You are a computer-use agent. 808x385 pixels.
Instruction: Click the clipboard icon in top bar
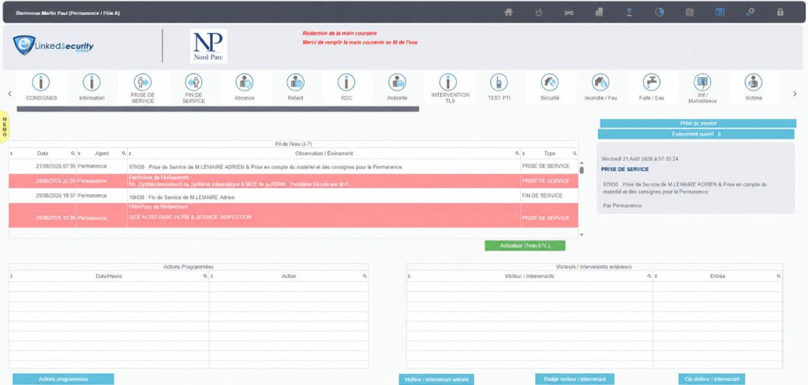tap(690, 13)
